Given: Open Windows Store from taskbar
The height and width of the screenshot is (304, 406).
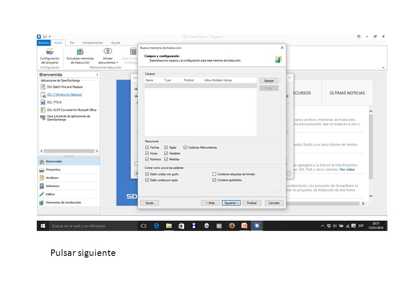Looking at the screenshot, I should (x=181, y=226).
